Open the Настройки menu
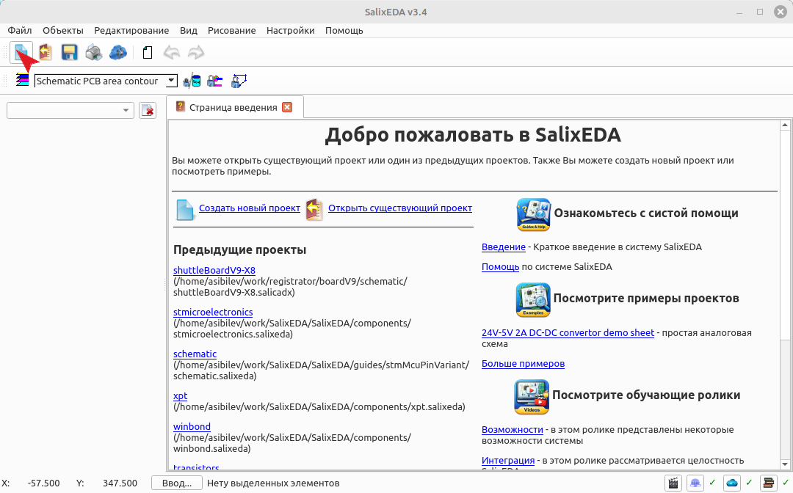The height and width of the screenshot is (493, 793). click(x=290, y=30)
